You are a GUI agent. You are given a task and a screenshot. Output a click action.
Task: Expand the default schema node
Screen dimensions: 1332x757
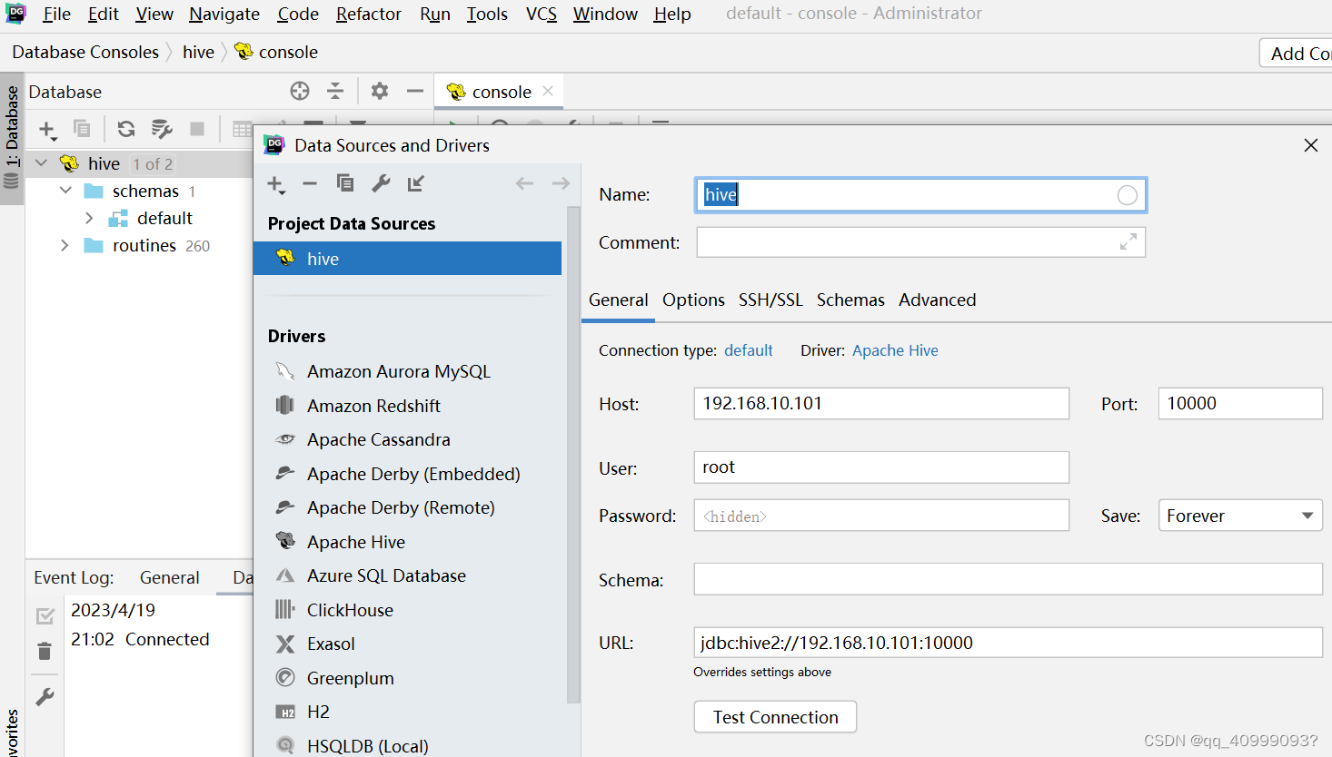click(x=89, y=218)
